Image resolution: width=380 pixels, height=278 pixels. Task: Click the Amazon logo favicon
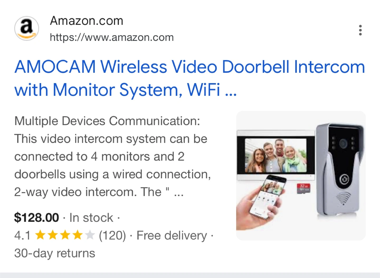click(26, 28)
